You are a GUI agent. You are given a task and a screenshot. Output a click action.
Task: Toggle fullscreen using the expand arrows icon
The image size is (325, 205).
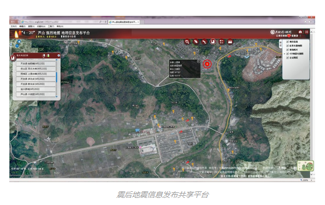click(x=306, y=32)
